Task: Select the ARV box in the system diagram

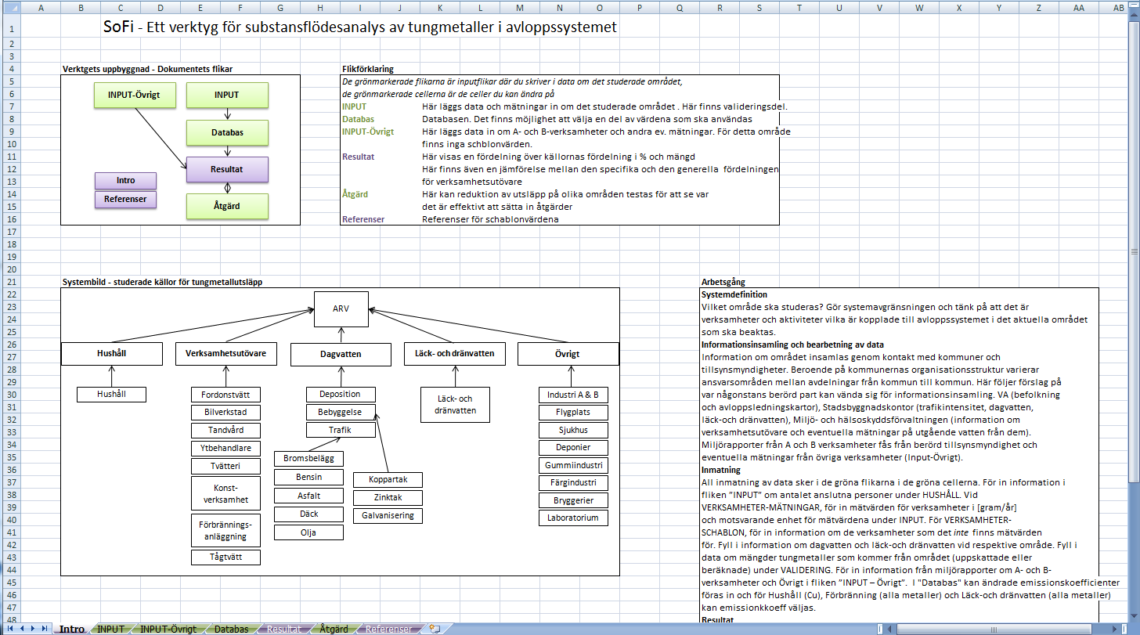Action: tap(341, 308)
